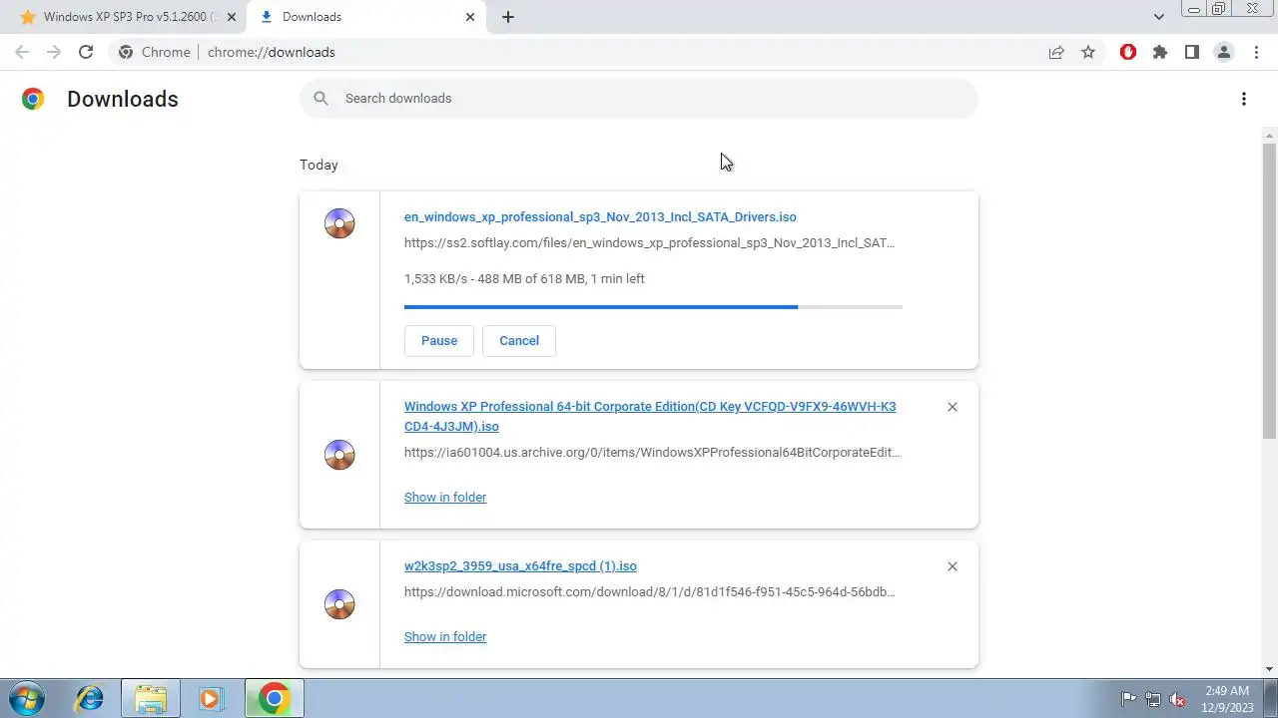Open the tab search dropdown chevron

(x=1159, y=17)
